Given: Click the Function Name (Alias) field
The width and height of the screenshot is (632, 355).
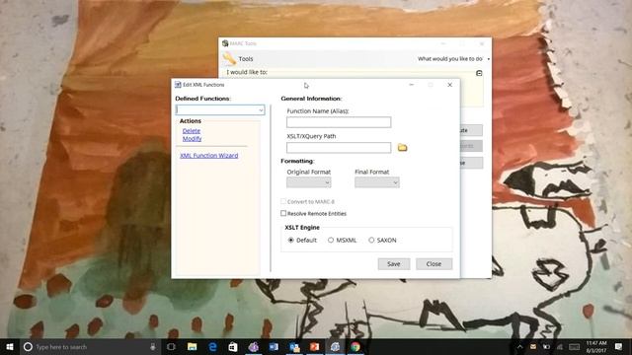Looking at the screenshot, I should point(339,122).
